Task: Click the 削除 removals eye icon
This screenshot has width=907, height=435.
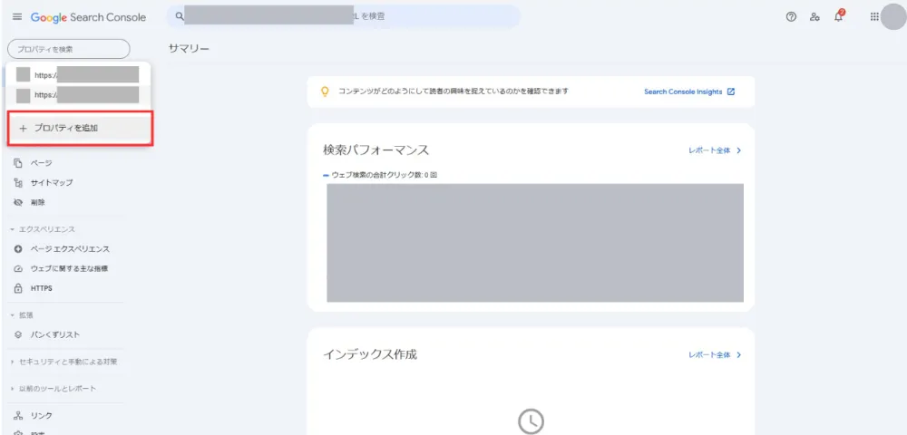Action: 18,202
